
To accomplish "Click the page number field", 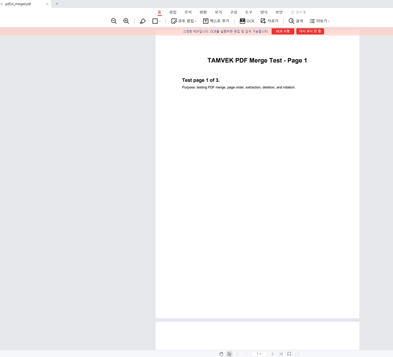I will point(259,354).
